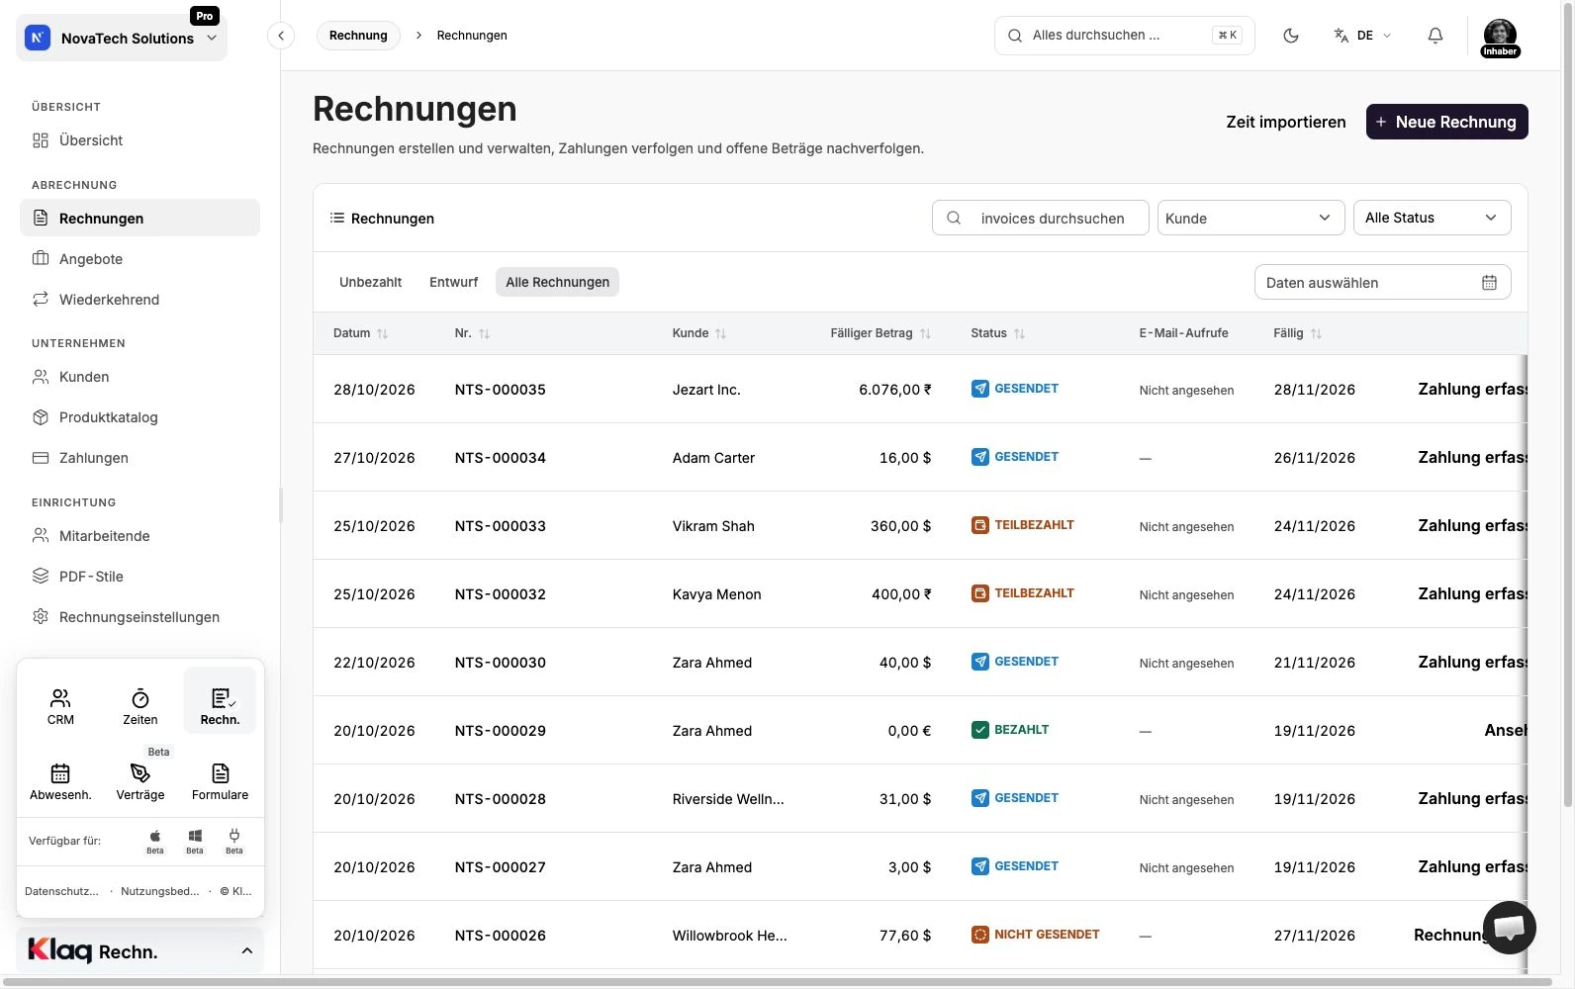Open Angebote in the sidebar
This screenshot has width=1575, height=989.
point(139,259)
